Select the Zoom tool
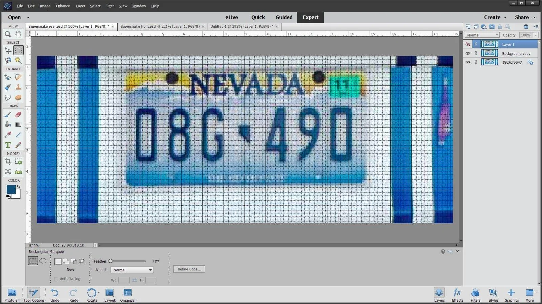 (8, 34)
